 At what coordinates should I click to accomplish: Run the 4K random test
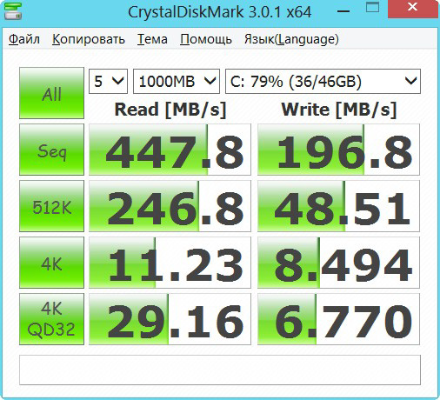(x=51, y=263)
